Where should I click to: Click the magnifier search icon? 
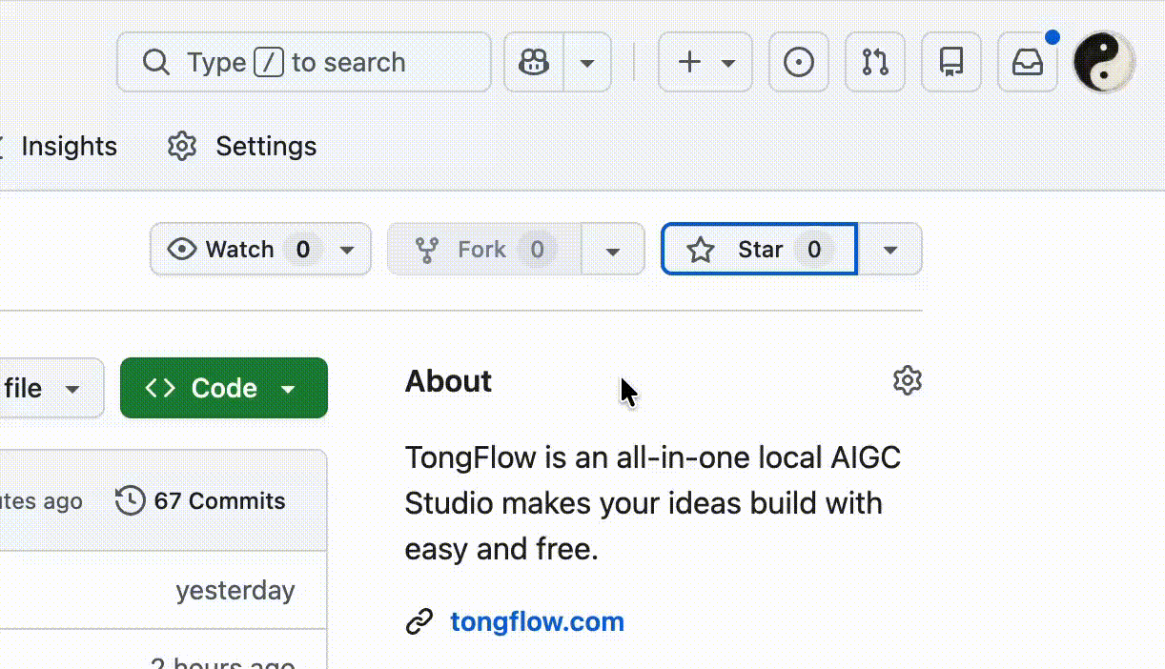(x=155, y=63)
